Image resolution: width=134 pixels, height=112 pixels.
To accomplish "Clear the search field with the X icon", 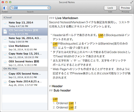I will pyautogui.click(x=49, y=8).
